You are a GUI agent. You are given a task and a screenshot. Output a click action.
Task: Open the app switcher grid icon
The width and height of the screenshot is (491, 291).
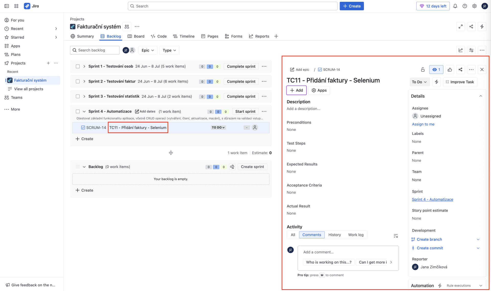click(x=16, y=6)
